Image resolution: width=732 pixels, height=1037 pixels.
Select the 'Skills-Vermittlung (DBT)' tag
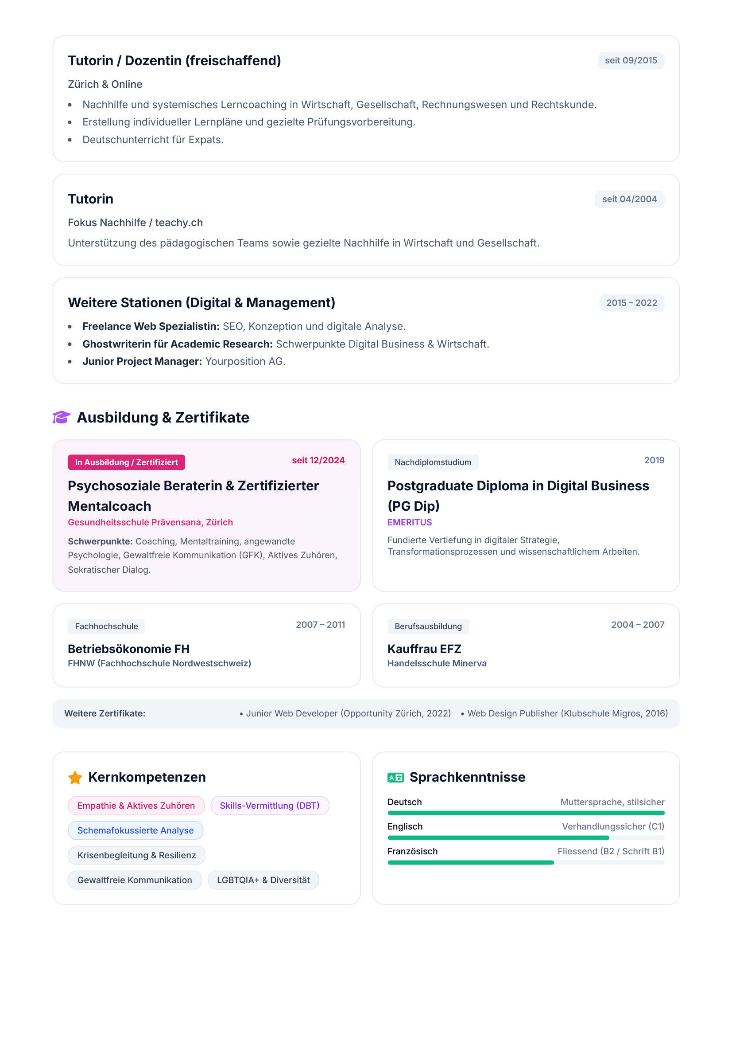270,805
